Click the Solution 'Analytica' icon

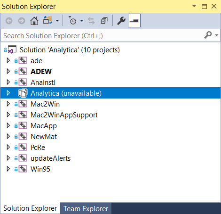12,49
